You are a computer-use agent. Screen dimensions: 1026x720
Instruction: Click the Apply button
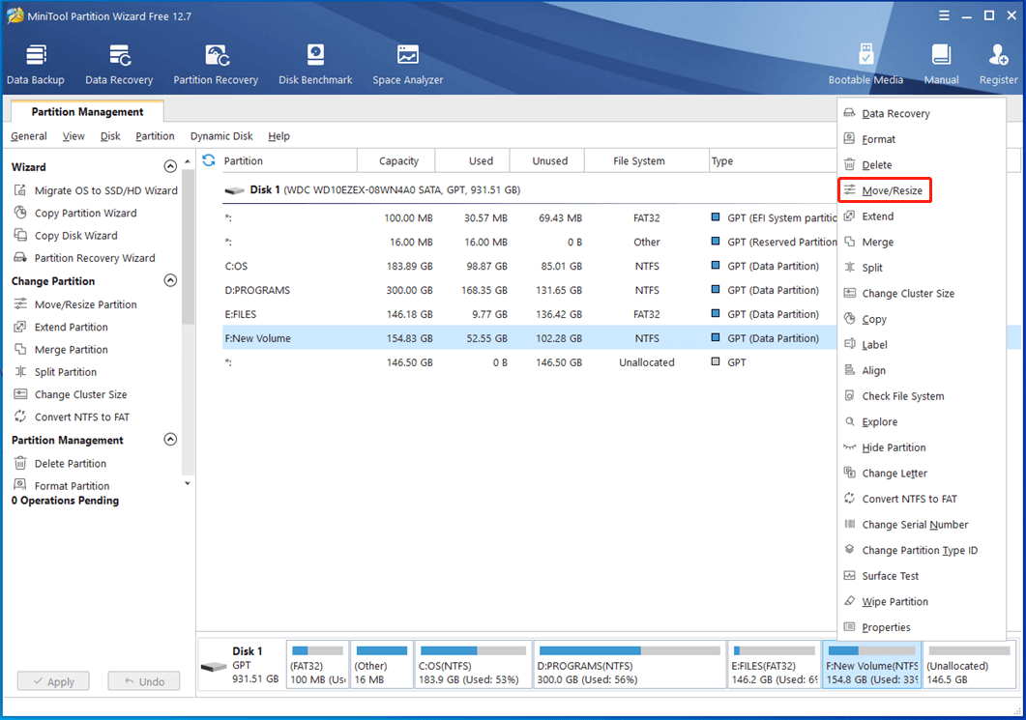53,680
